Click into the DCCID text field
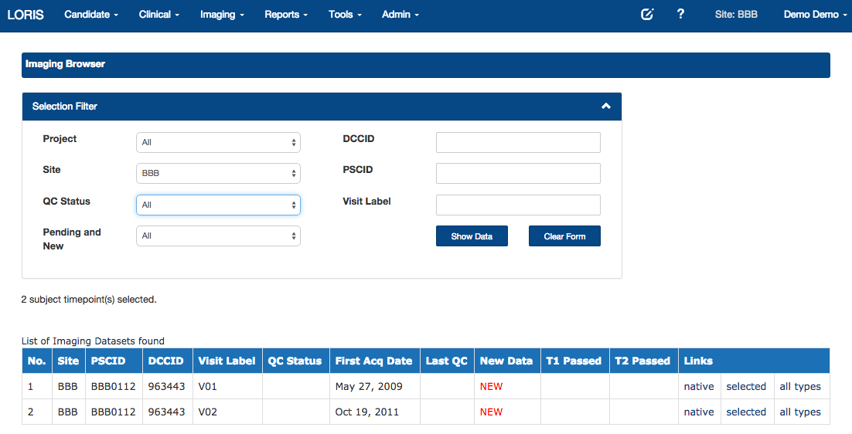This screenshot has width=852, height=434. click(x=518, y=142)
